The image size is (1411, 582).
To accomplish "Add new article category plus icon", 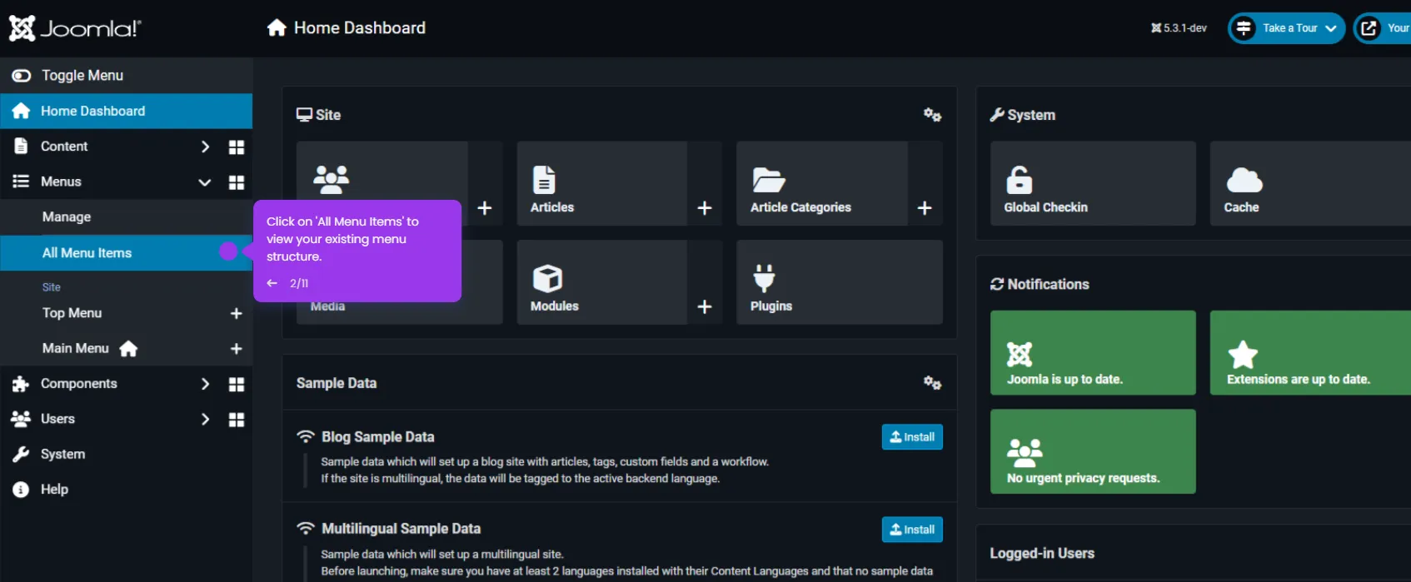I will 925,208.
